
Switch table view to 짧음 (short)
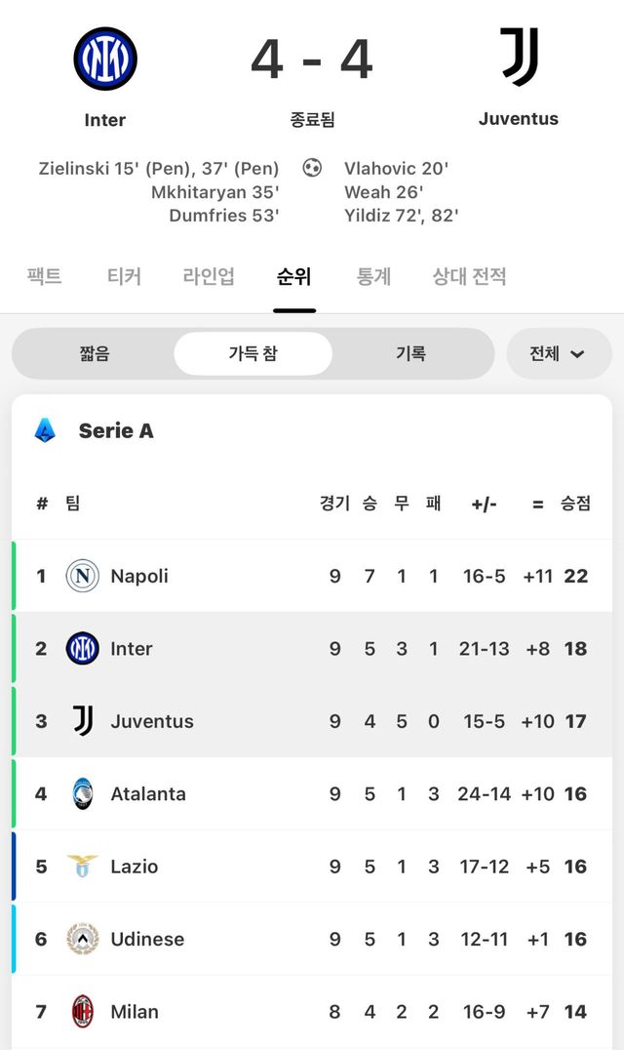tap(95, 353)
